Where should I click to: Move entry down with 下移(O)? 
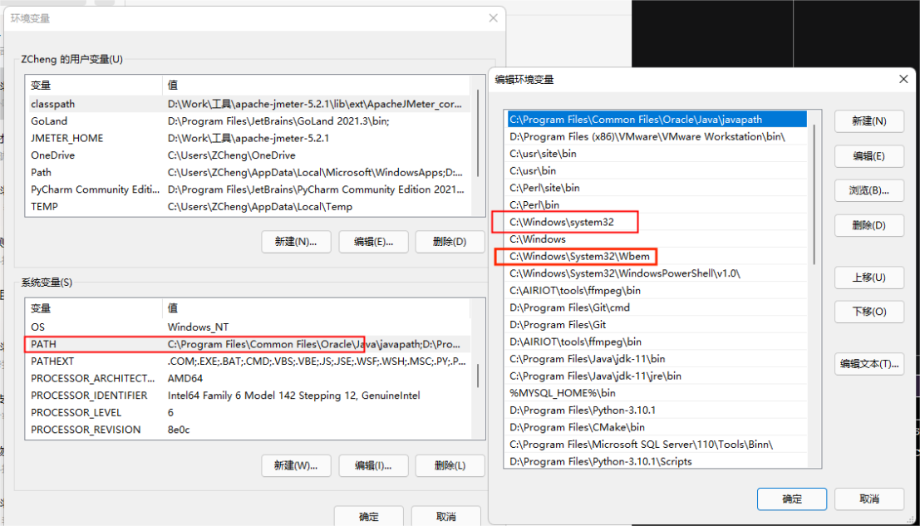pos(868,312)
